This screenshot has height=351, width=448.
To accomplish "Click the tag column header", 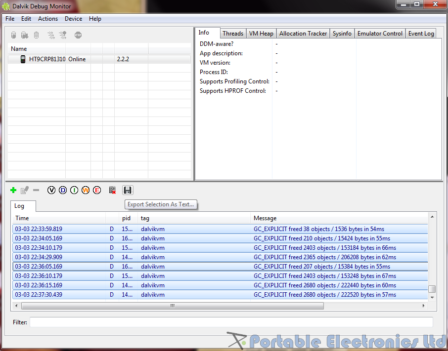I will pyautogui.click(x=194, y=218).
